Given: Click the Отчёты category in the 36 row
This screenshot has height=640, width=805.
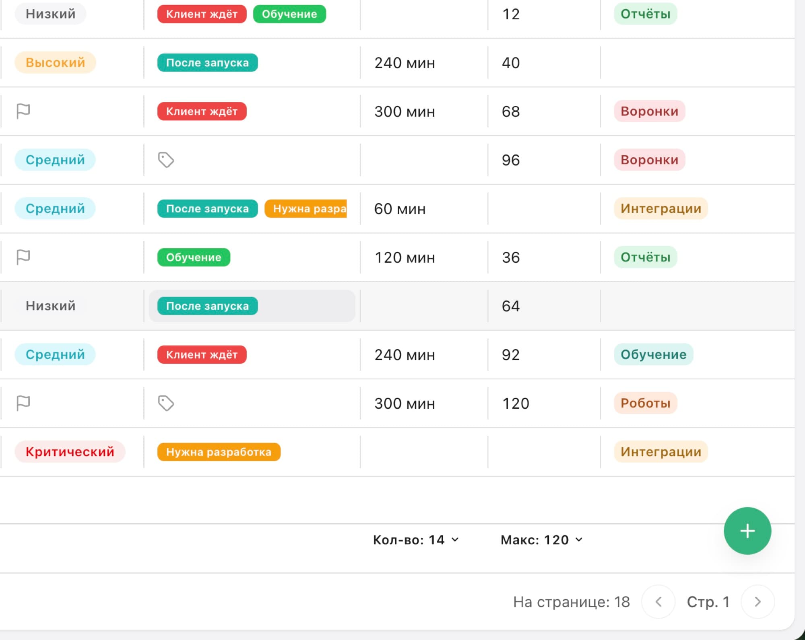Looking at the screenshot, I should pos(645,257).
